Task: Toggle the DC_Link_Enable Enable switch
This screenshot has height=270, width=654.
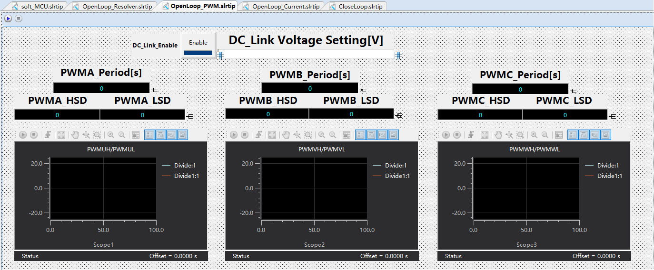Action: (x=198, y=46)
